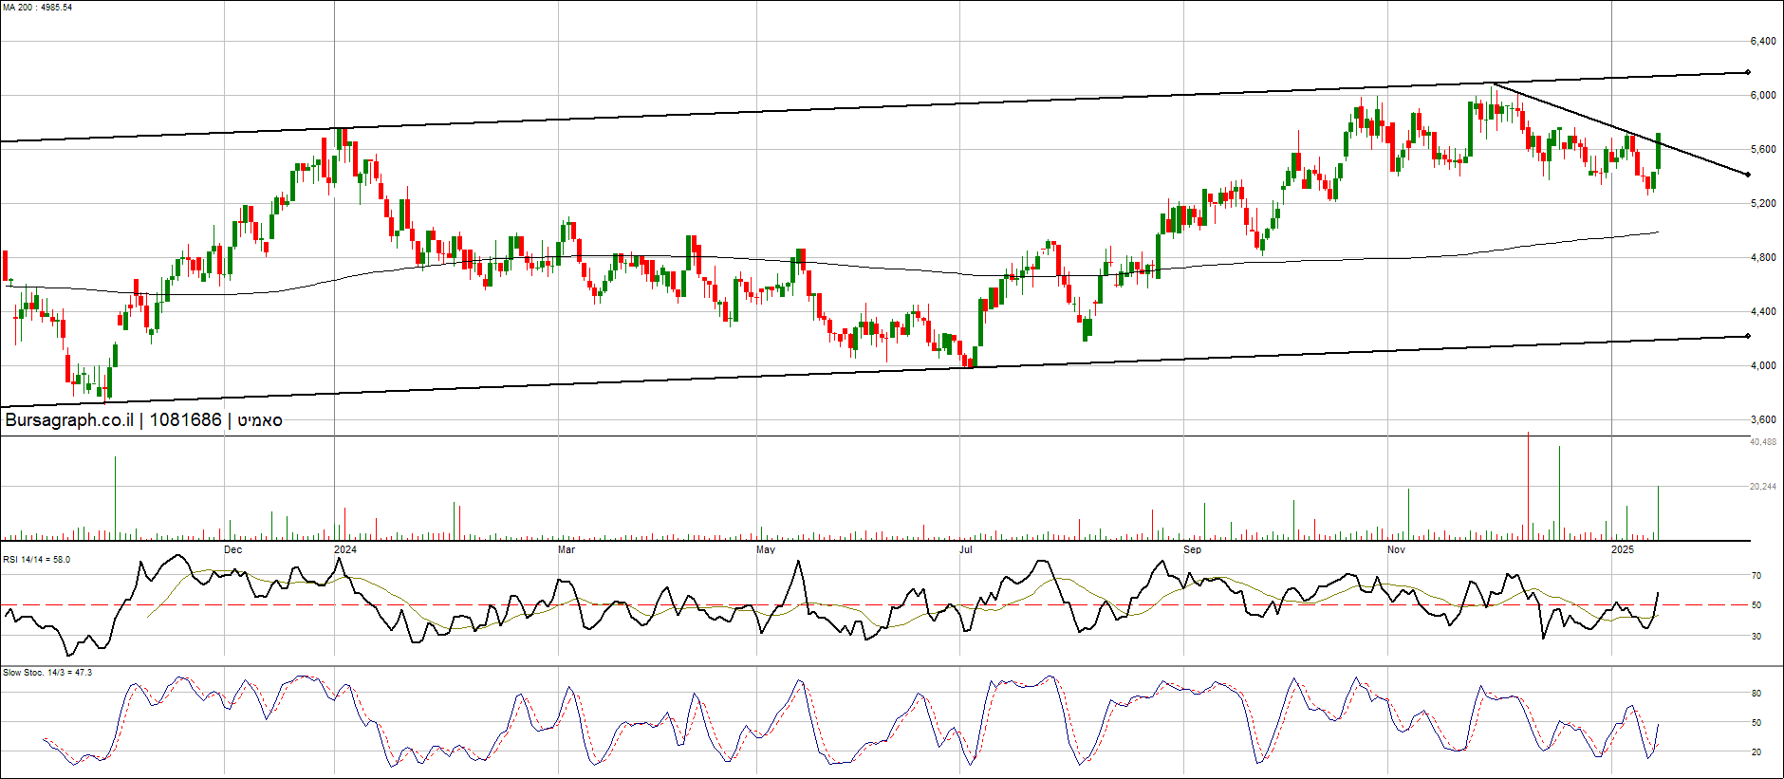Click the Jul date axis label
The width and height of the screenshot is (1784, 779).
pyautogui.click(x=966, y=549)
